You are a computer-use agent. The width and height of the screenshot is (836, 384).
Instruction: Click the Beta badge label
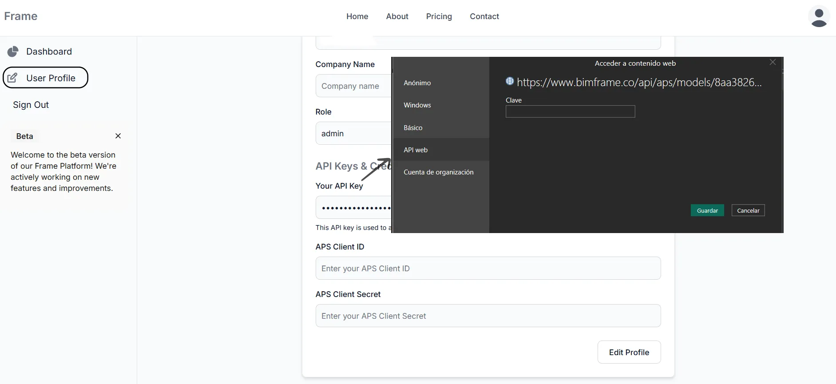point(25,136)
